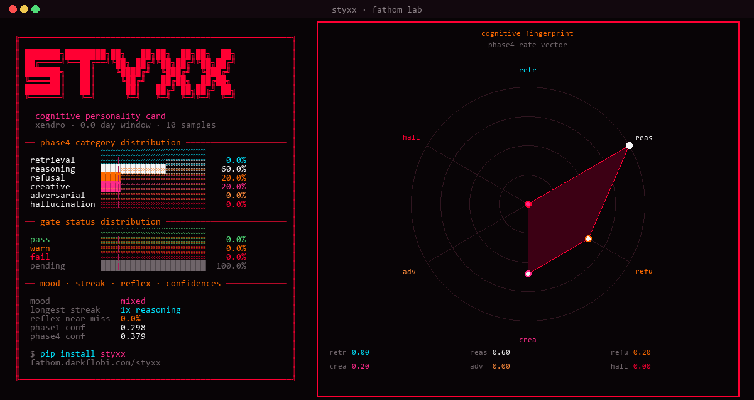Click the red center radar point
The height and width of the screenshot is (400, 754).
click(528, 204)
